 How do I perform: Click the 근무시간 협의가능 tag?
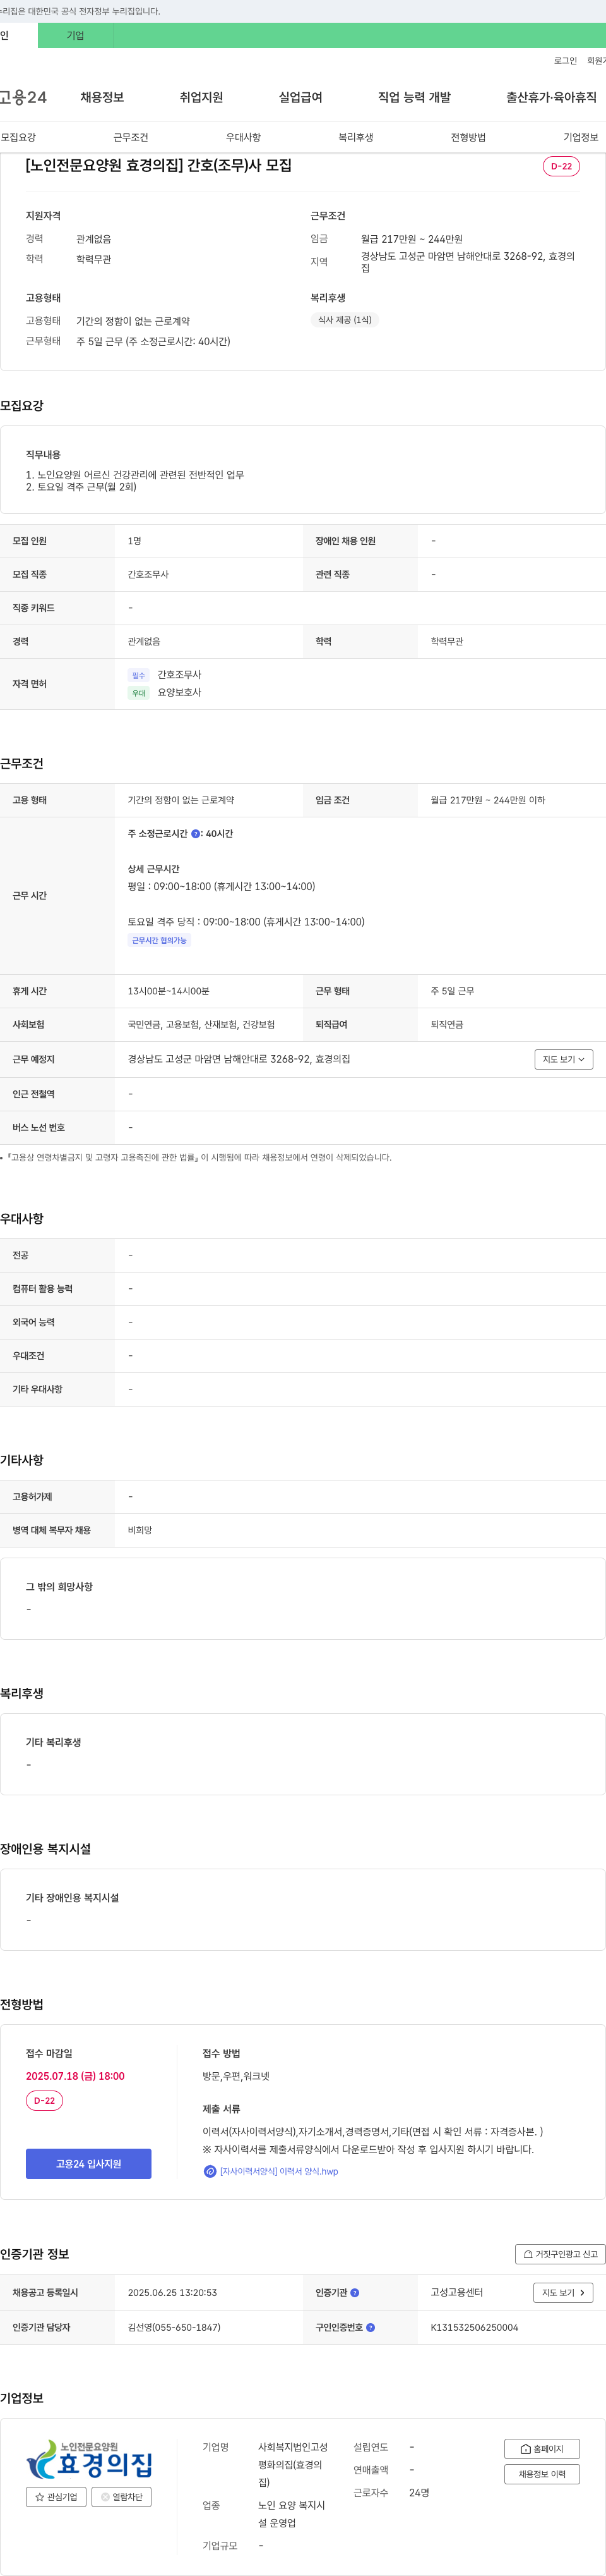(x=158, y=940)
